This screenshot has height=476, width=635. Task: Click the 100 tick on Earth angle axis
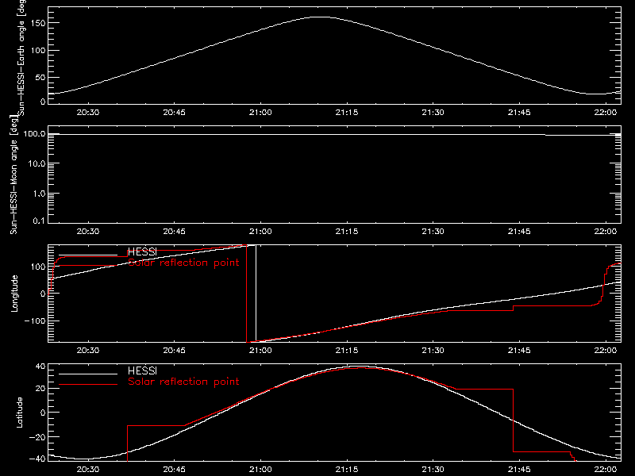[38, 50]
